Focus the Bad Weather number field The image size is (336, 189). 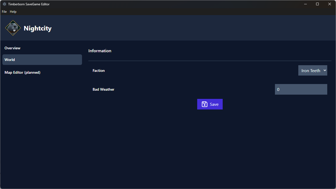[x=301, y=89]
